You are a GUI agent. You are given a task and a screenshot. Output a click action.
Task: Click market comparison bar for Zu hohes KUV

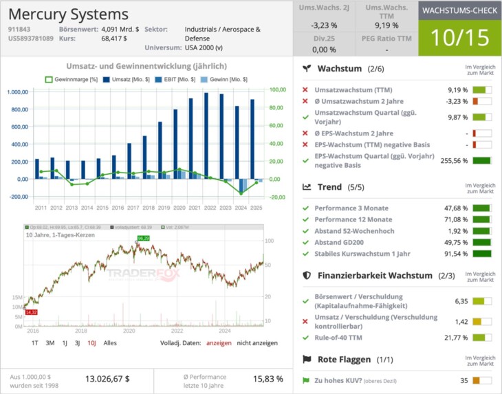(x=482, y=380)
